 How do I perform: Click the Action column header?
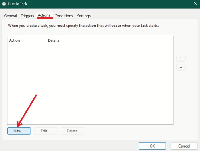pos(27,40)
